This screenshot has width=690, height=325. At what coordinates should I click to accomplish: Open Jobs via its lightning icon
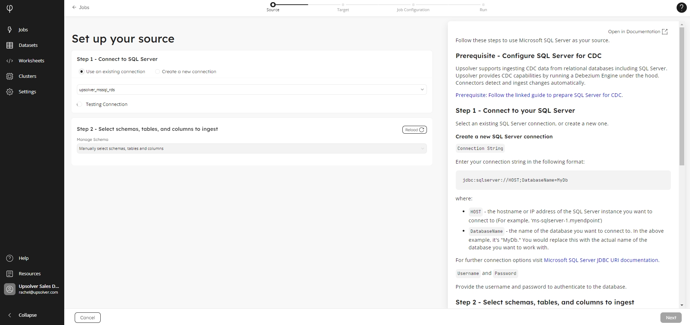(x=10, y=30)
